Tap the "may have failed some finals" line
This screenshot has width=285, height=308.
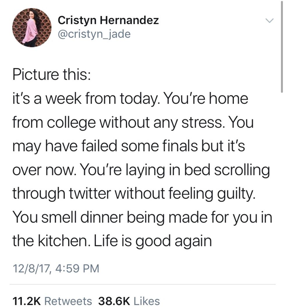128,146
